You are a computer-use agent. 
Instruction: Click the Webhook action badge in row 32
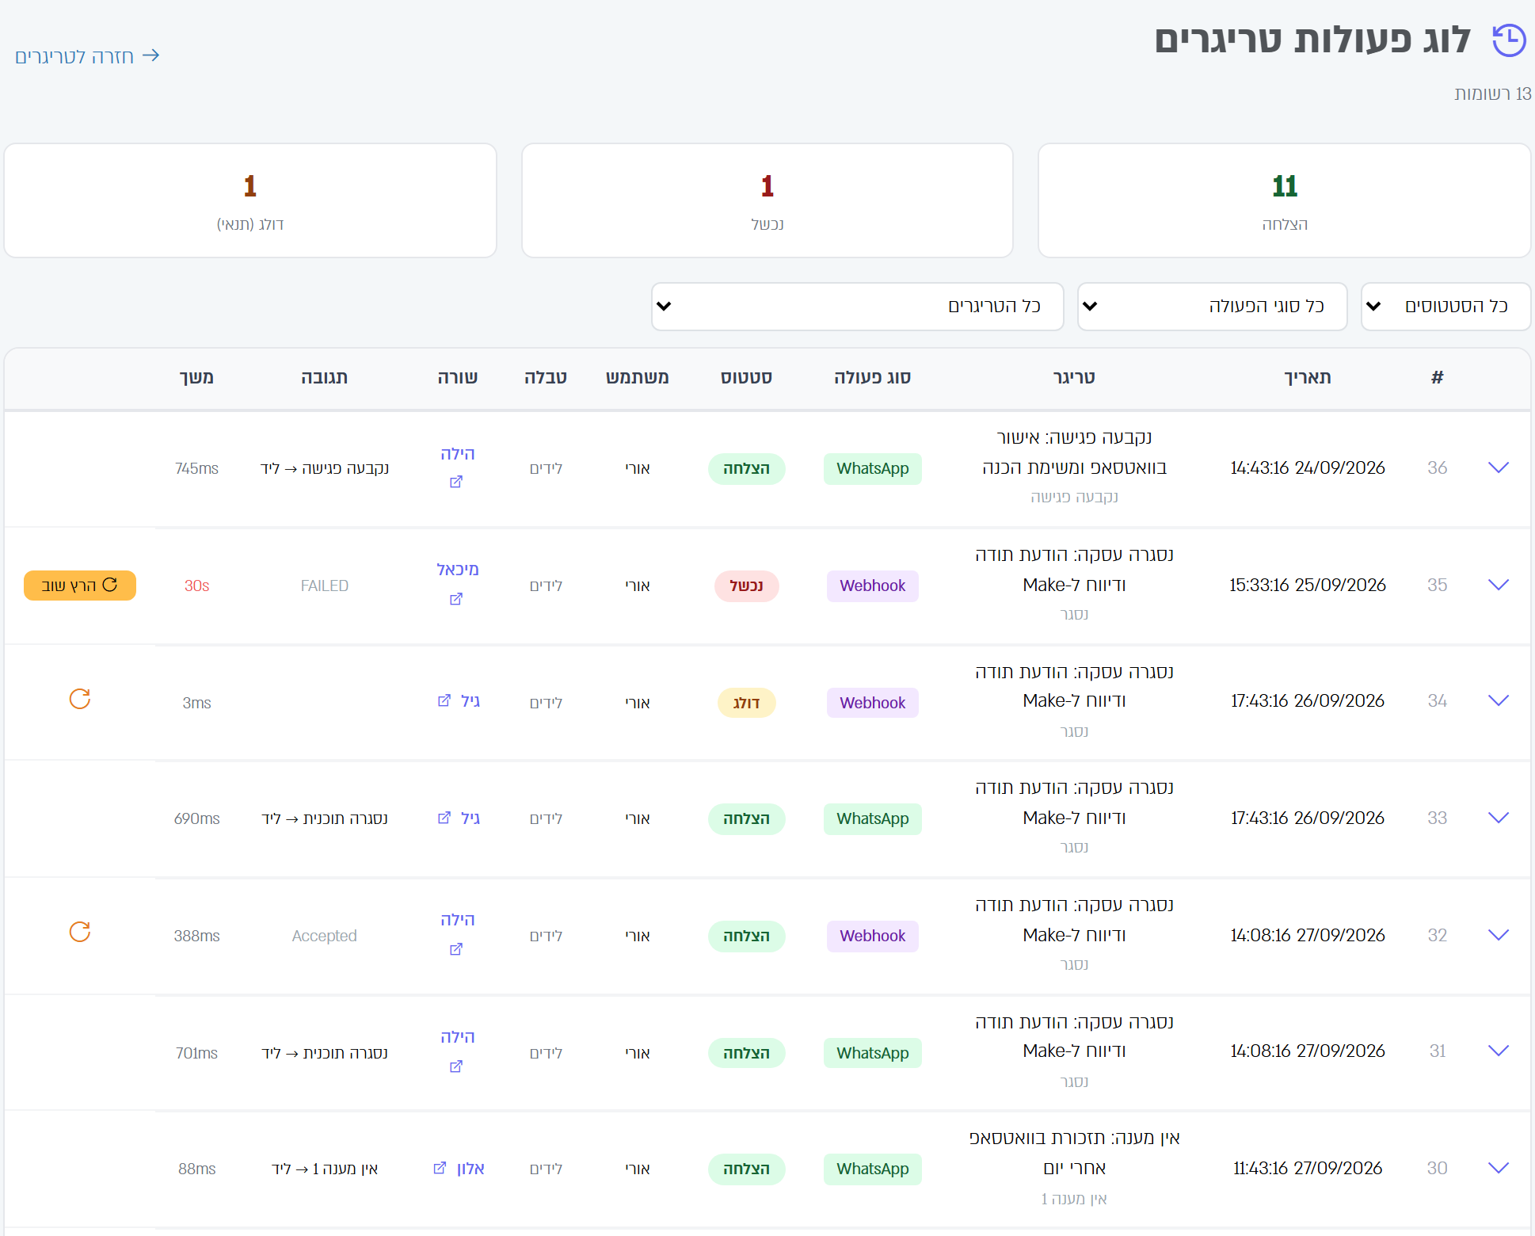coord(873,936)
